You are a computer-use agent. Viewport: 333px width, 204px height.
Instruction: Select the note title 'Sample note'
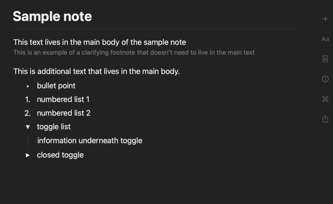click(52, 16)
